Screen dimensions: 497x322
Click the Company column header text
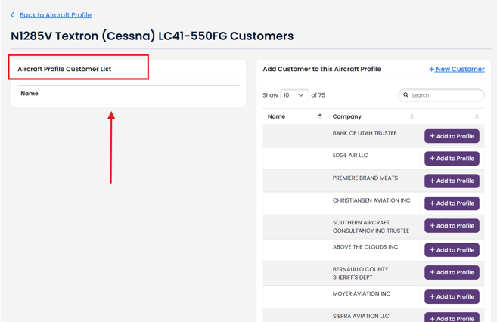point(347,116)
